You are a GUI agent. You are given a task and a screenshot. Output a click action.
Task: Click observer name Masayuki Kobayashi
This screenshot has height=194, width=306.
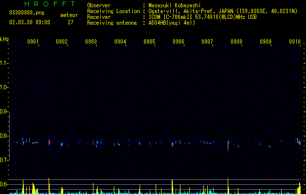(175, 5)
